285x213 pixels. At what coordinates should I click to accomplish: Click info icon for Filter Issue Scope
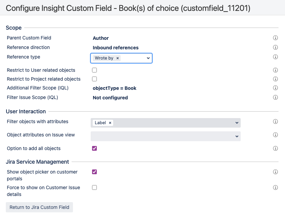[x=275, y=97]
